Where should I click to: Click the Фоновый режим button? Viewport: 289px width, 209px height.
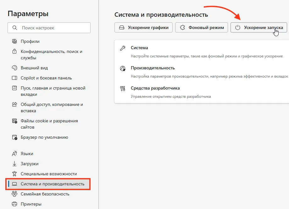pyautogui.click(x=202, y=27)
